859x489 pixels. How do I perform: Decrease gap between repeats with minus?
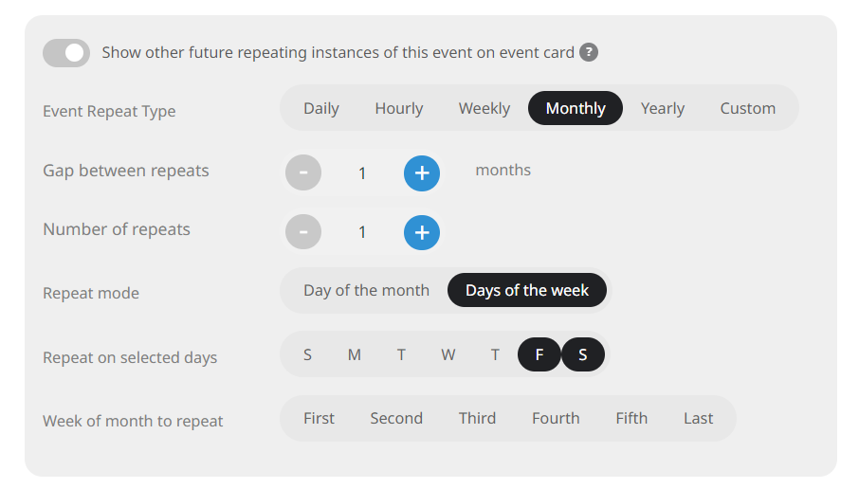point(303,172)
